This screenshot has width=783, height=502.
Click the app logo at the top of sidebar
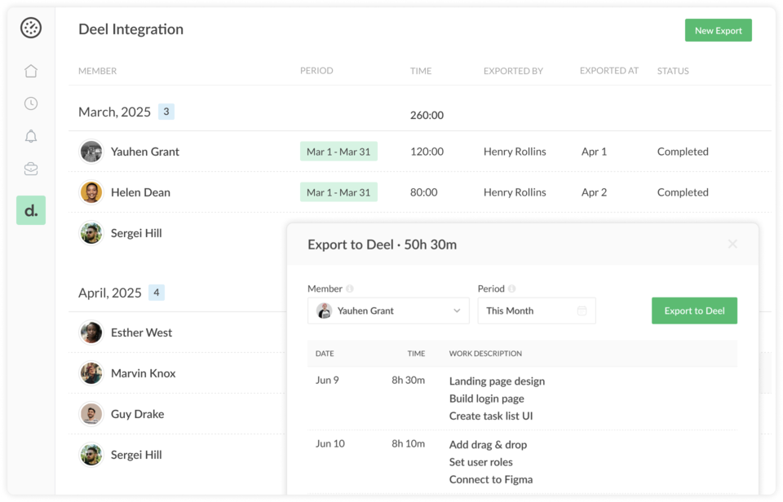click(x=30, y=27)
